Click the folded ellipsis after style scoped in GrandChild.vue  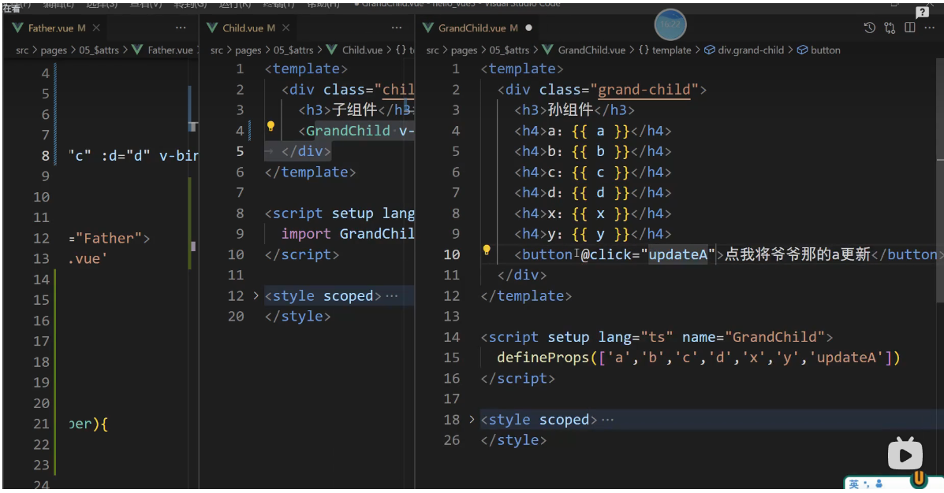607,420
